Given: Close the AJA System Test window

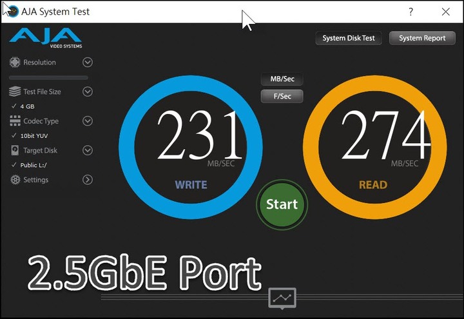Looking at the screenshot, I should coord(446,12).
